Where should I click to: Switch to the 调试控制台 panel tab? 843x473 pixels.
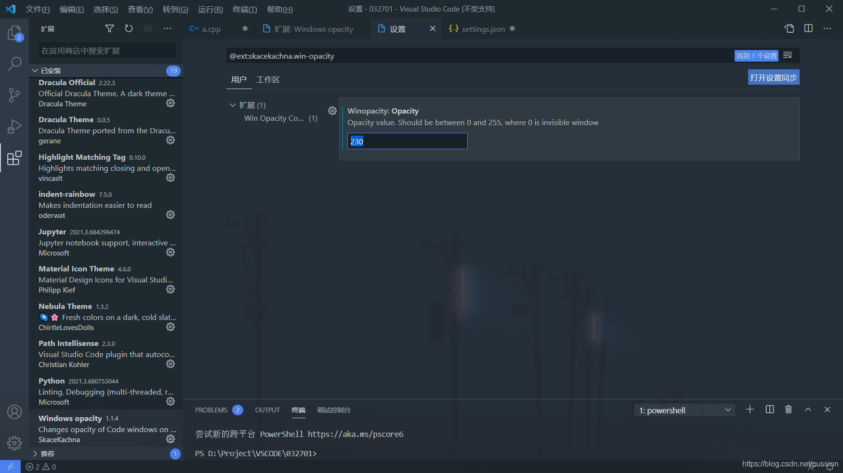coord(333,410)
